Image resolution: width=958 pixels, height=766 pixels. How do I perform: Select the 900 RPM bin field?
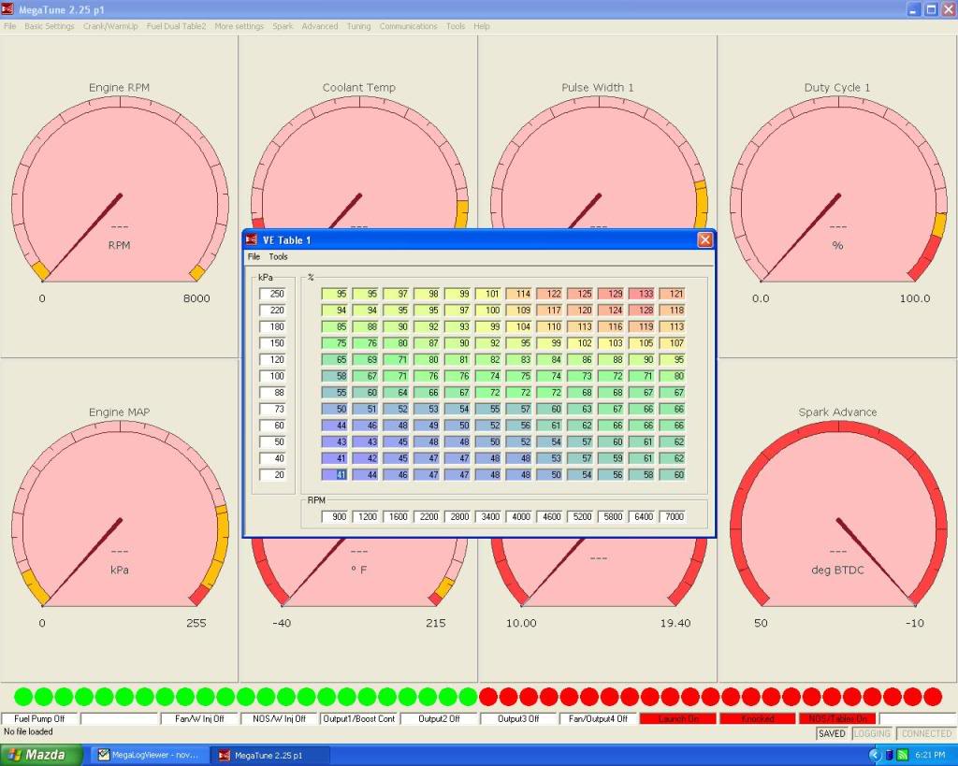click(335, 517)
